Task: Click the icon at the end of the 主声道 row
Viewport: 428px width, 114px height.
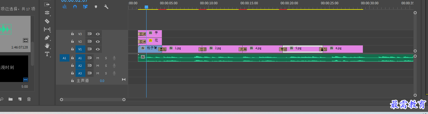Action: [124, 80]
